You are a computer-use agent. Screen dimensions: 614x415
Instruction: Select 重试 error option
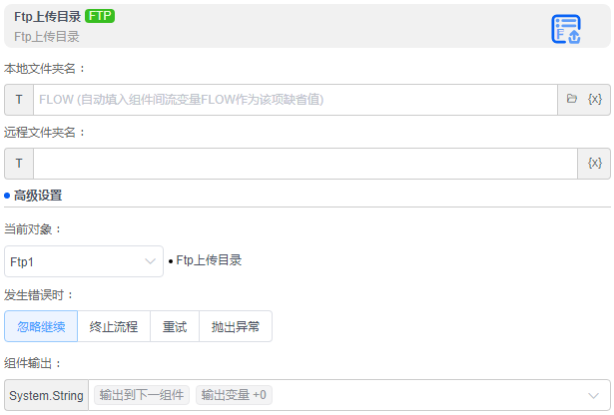175,326
